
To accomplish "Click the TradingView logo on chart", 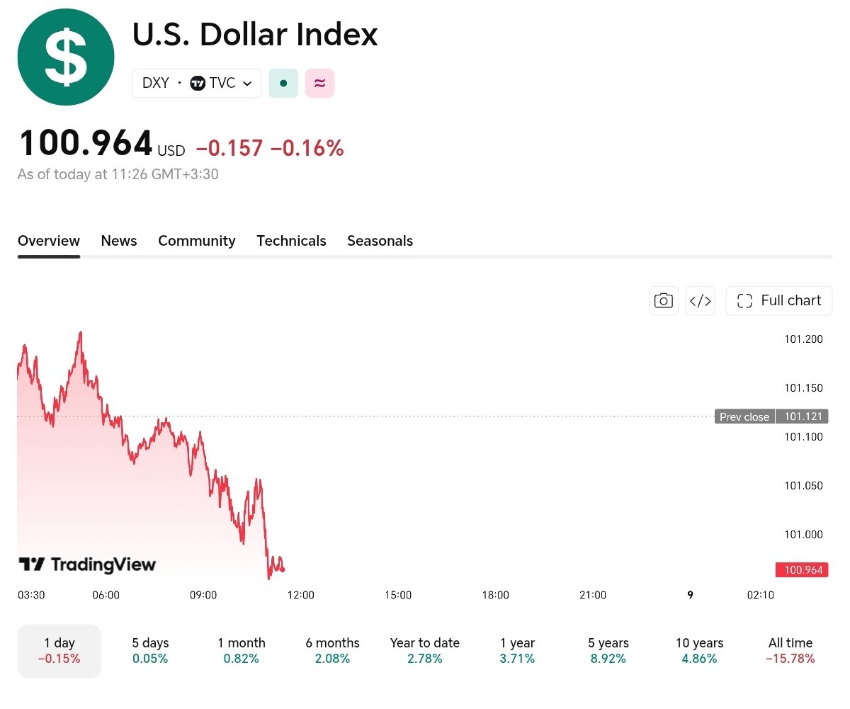I will click(86, 565).
